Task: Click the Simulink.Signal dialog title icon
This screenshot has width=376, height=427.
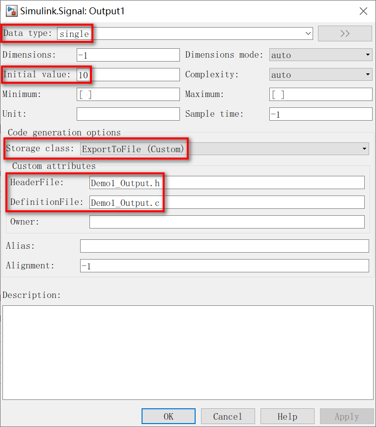Action: (12, 11)
